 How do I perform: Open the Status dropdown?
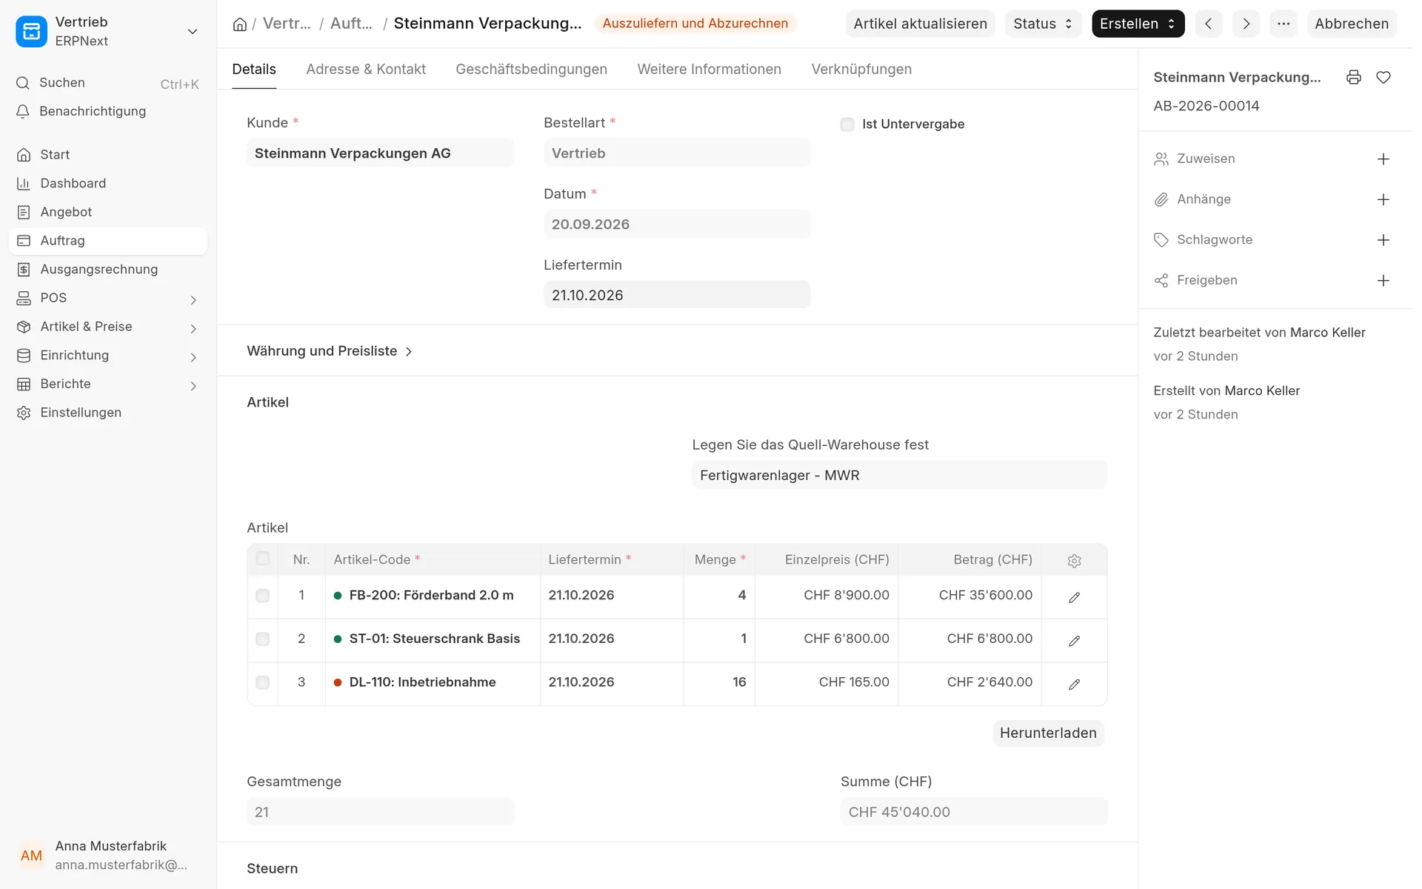pos(1043,24)
